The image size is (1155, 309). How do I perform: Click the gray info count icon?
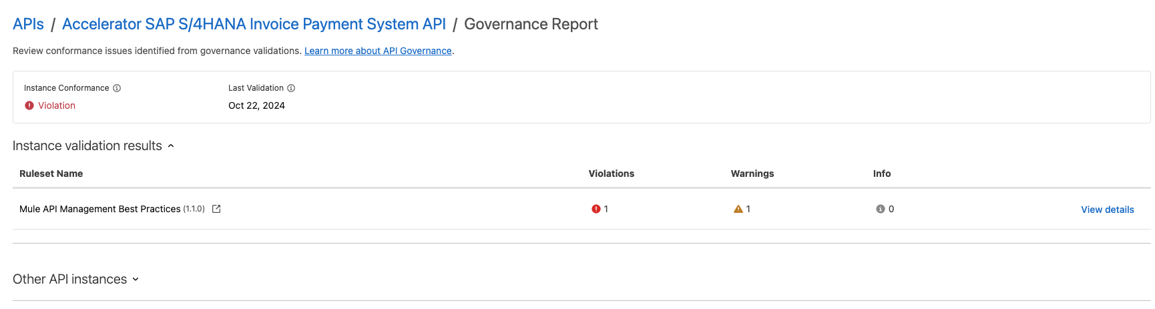click(881, 209)
